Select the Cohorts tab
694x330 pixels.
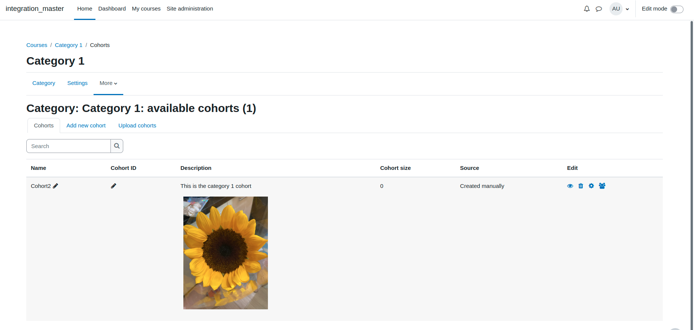[44, 126]
